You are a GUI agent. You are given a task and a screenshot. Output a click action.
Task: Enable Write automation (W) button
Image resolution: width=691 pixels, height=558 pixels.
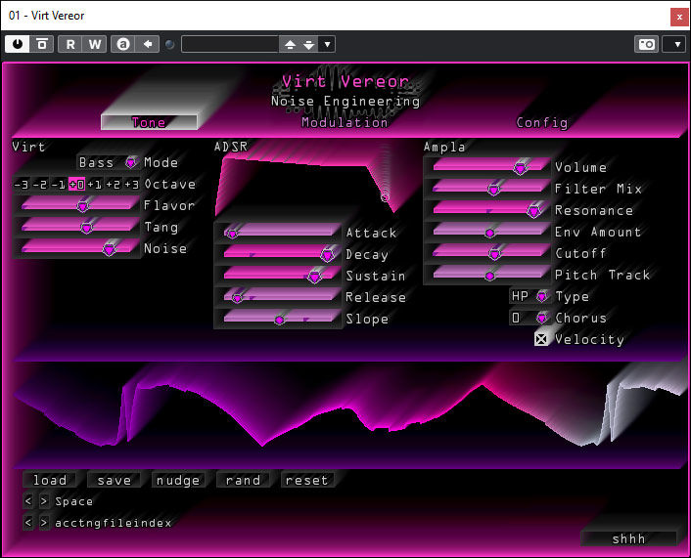point(94,44)
